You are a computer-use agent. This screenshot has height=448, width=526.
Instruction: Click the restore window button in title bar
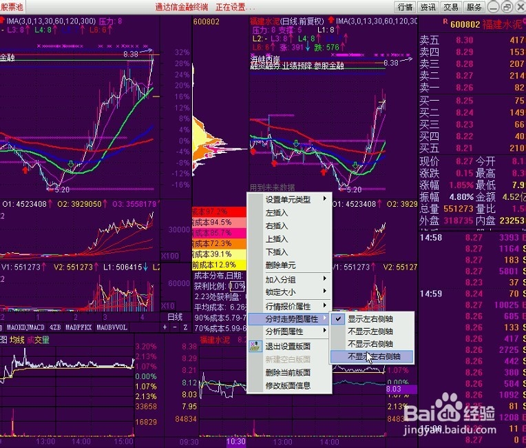(507, 7)
